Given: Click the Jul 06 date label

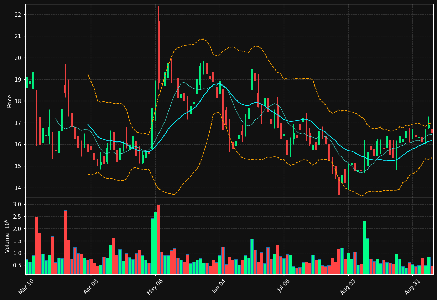Looking at the screenshot, I should 284,286.
